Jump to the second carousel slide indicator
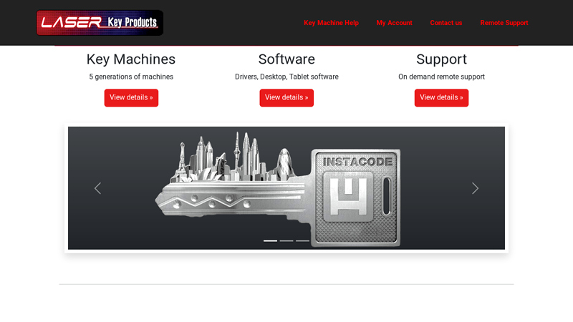The width and height of the screenshot is (573, 322). (x=286, y=241)
